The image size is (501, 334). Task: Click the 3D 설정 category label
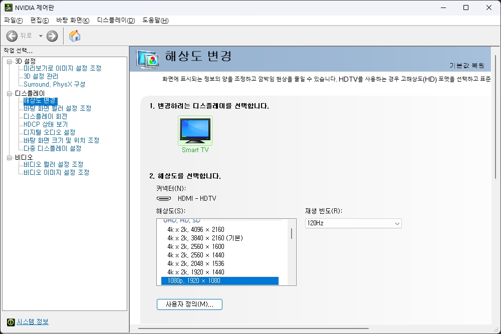tap(25, 61)
